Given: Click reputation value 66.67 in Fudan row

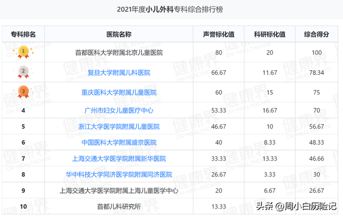Looking at the screenshot, I should click(x=219, y=73).
